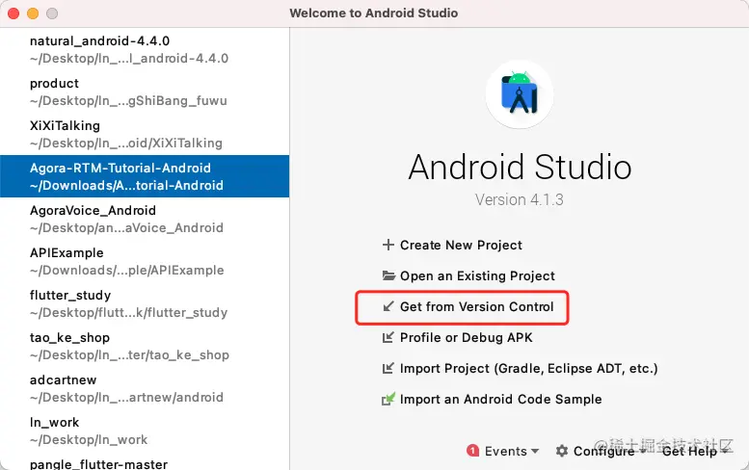Click the plus icon beside Create New Project

[x=388, y=245]
